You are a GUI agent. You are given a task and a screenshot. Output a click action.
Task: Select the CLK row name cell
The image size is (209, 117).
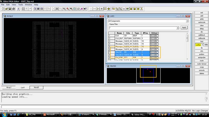coord(119,36)
